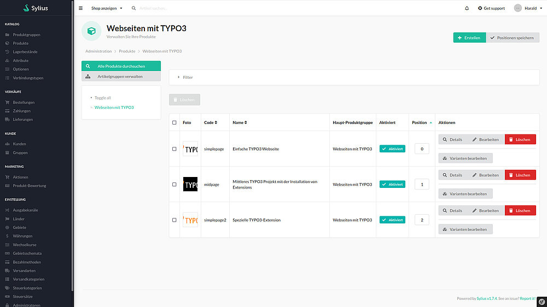Click Bearbeiten for midpage product

[486, 175]
